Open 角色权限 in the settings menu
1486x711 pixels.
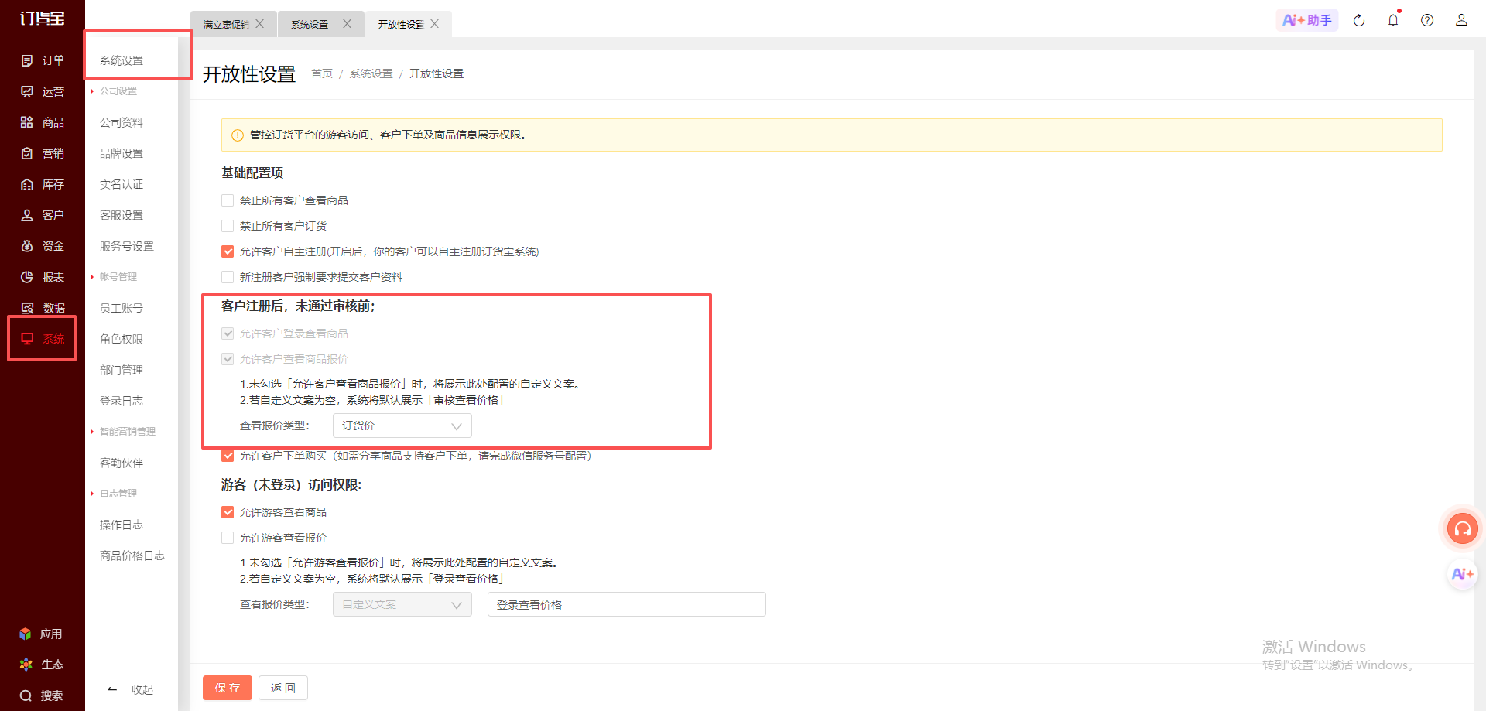(x=122, y=339)
